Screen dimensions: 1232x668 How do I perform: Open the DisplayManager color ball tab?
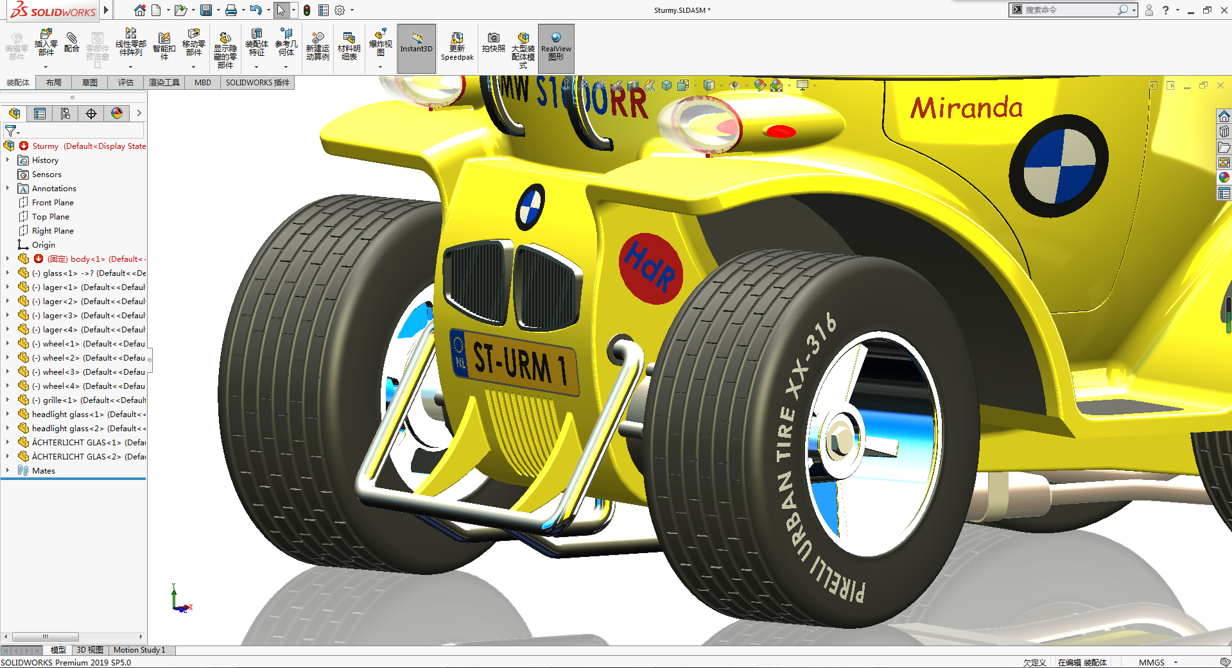117,114
